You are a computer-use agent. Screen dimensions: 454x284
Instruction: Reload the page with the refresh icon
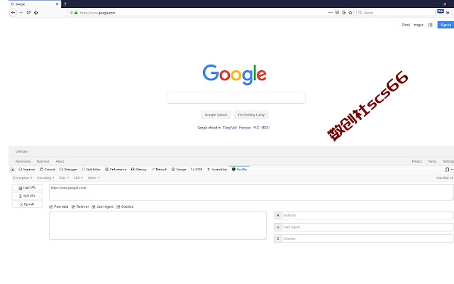[28, 13]
